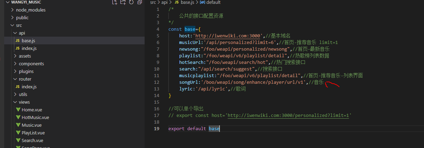Click the Vue icon beside Music.vue
This screenshot has width=424, height=148.
18,125
